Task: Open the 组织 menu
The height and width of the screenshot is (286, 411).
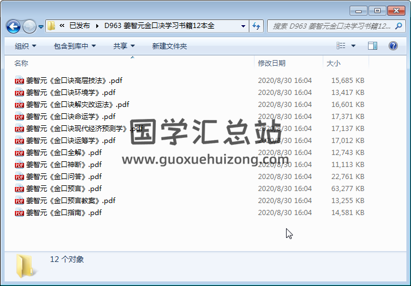Action: tap(25, 46)
